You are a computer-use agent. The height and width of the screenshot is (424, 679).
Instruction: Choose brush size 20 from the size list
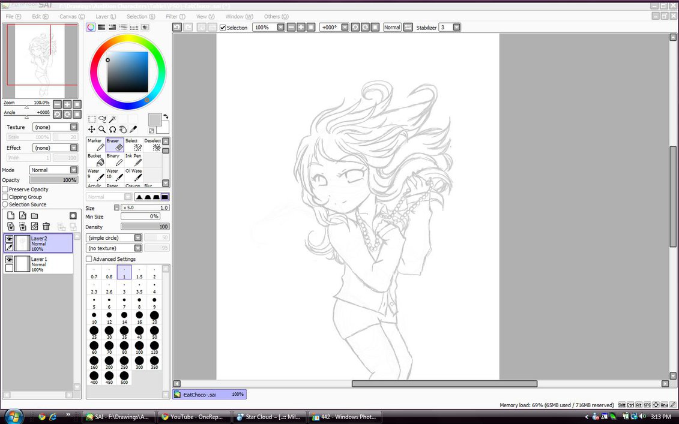coord(154,317)
